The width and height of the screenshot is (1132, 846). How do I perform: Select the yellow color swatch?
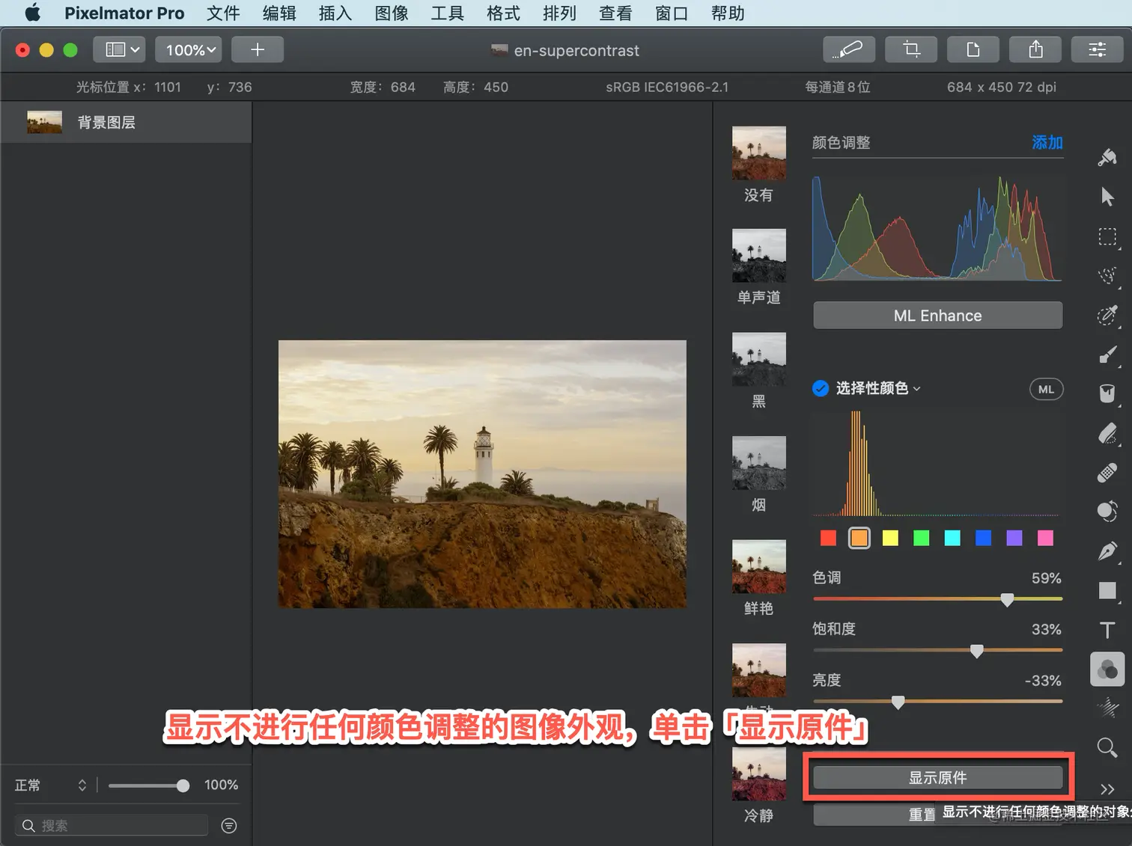(x=890, y=538)
